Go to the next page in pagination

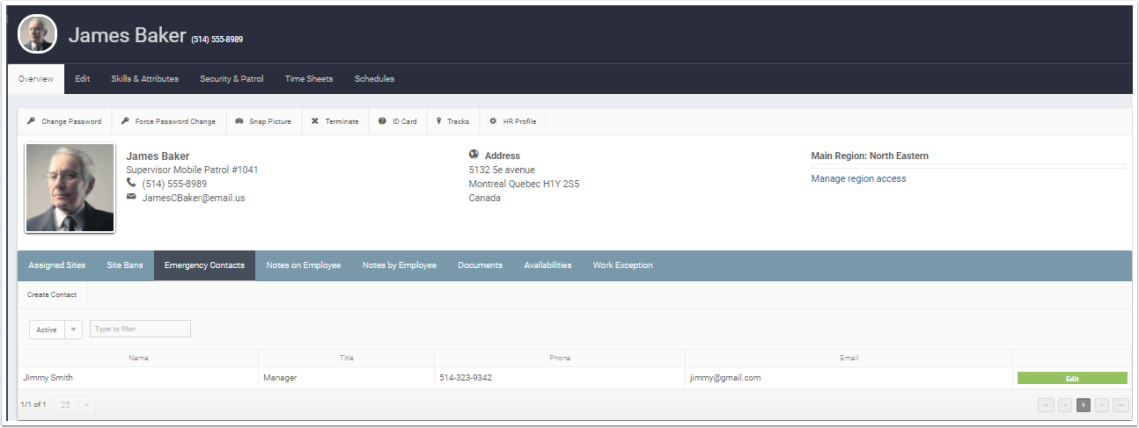point(1102,405)
